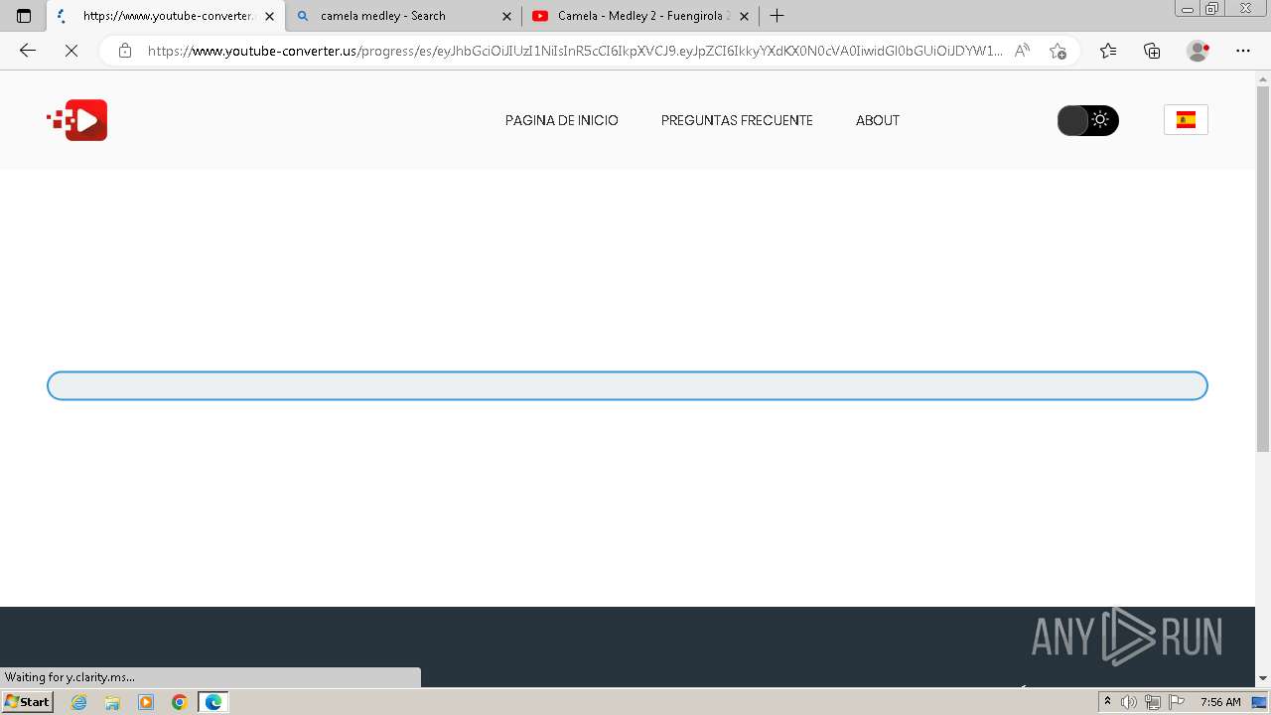Click the scrollbar up arrow
This screenshot has height=715, width=1271.
[x=1263, y=78]
